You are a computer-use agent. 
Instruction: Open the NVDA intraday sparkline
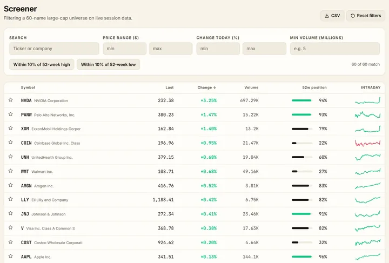[x=368, y=100]
